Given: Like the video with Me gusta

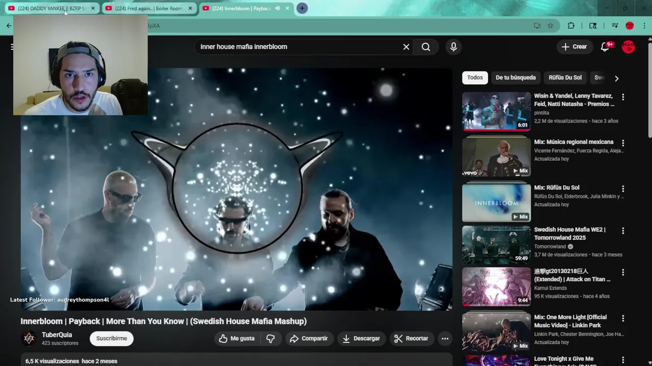Looking at the screenshot, I should pyautogui.click(x=237, y=339).
